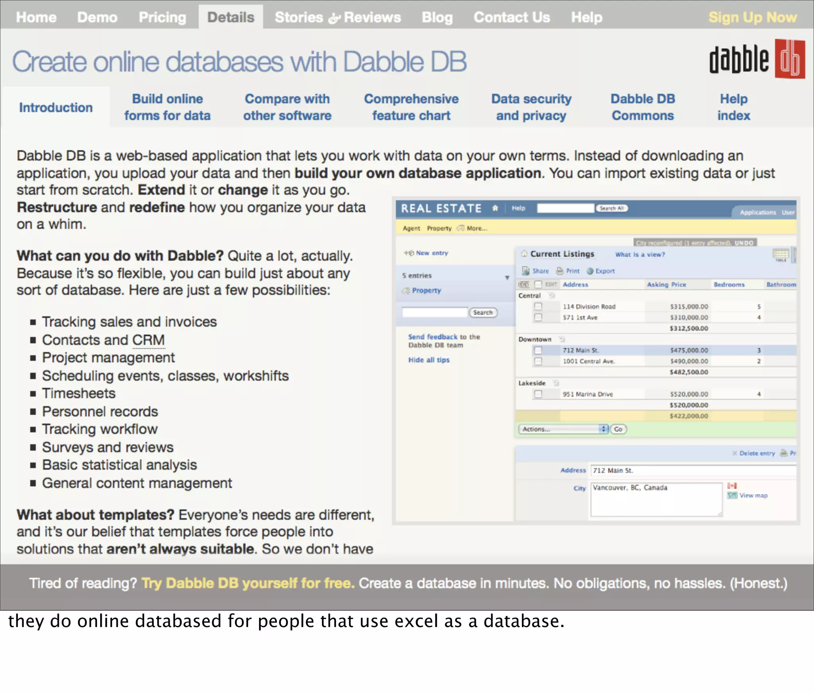This screenshot has height=693, width=814.
Task: Click the Share icon in Current Listings
Action: 525,271
